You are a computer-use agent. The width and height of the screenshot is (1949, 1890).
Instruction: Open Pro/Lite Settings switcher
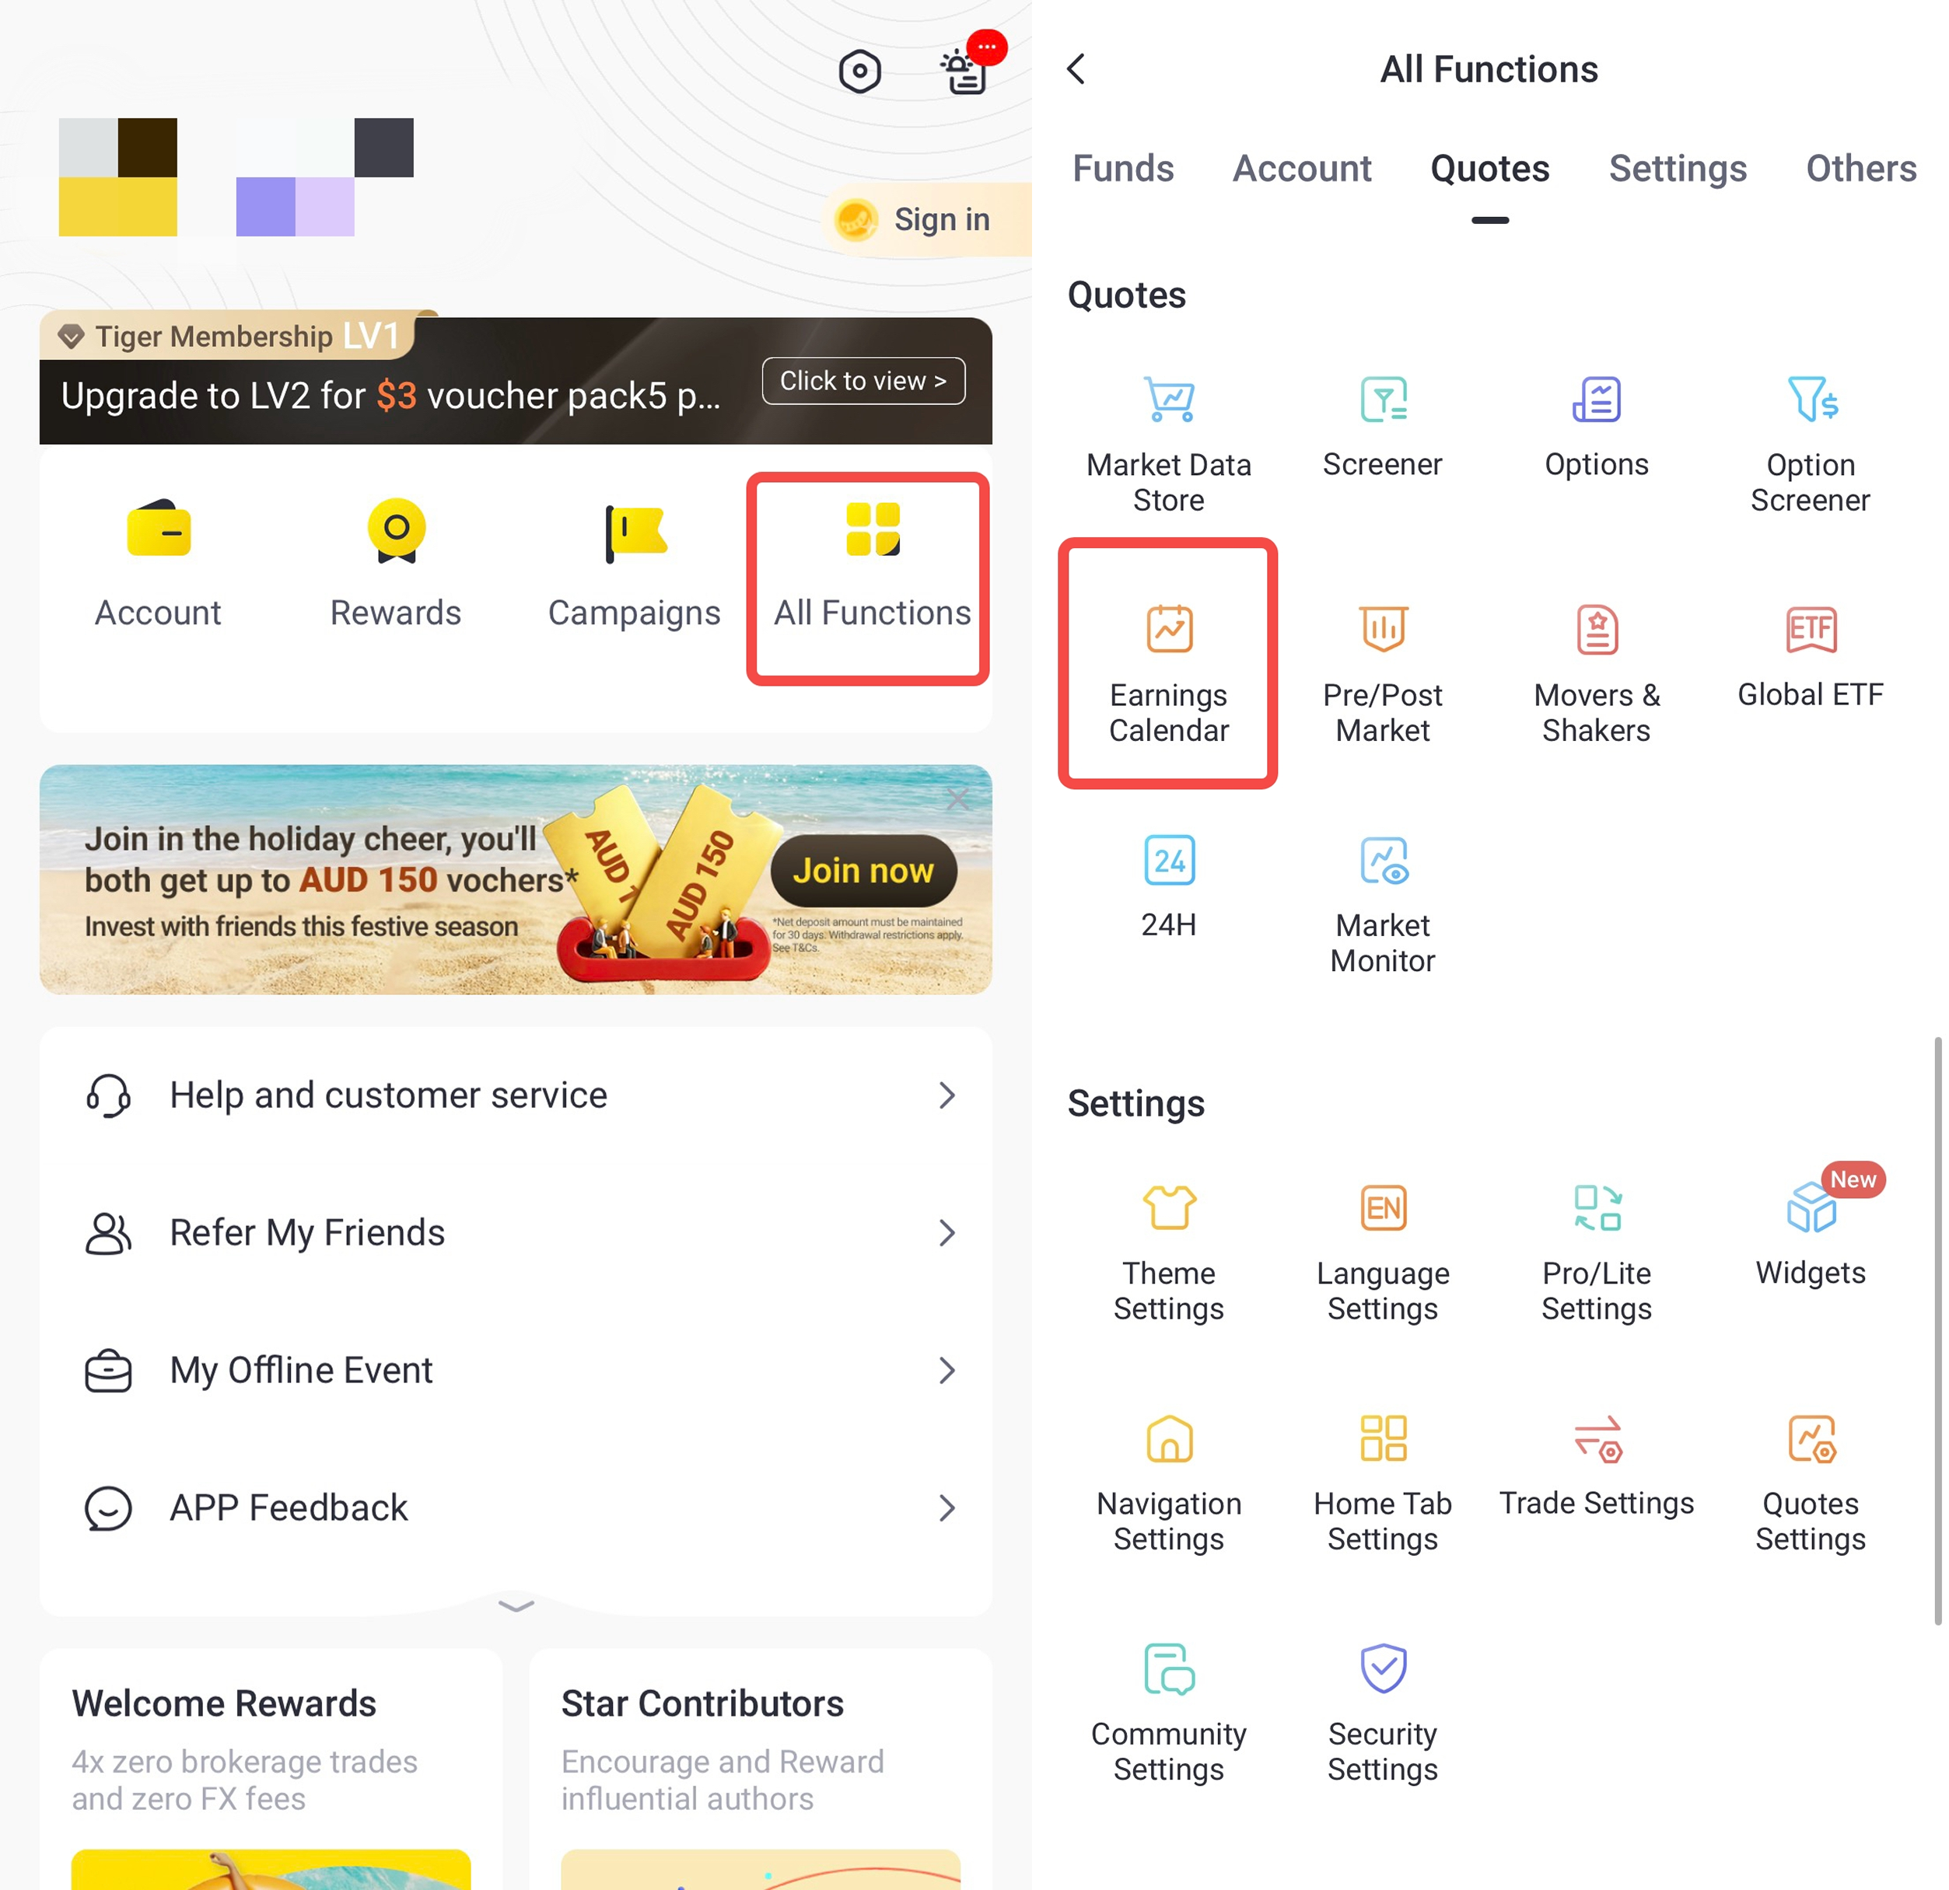[1596, 1252]
